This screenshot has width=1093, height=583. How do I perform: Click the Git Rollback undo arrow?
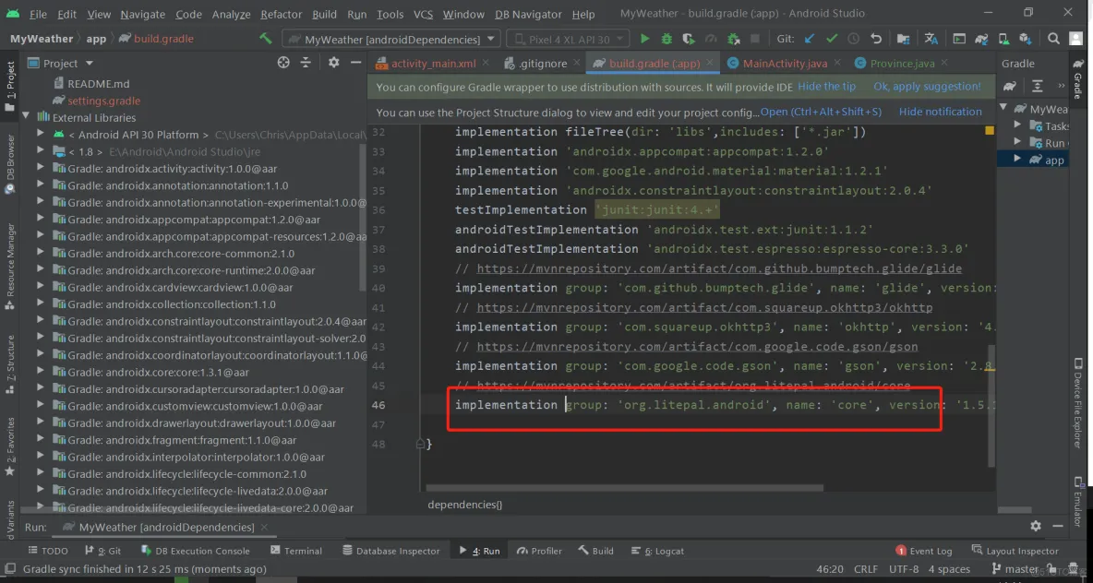pos(876,39)
